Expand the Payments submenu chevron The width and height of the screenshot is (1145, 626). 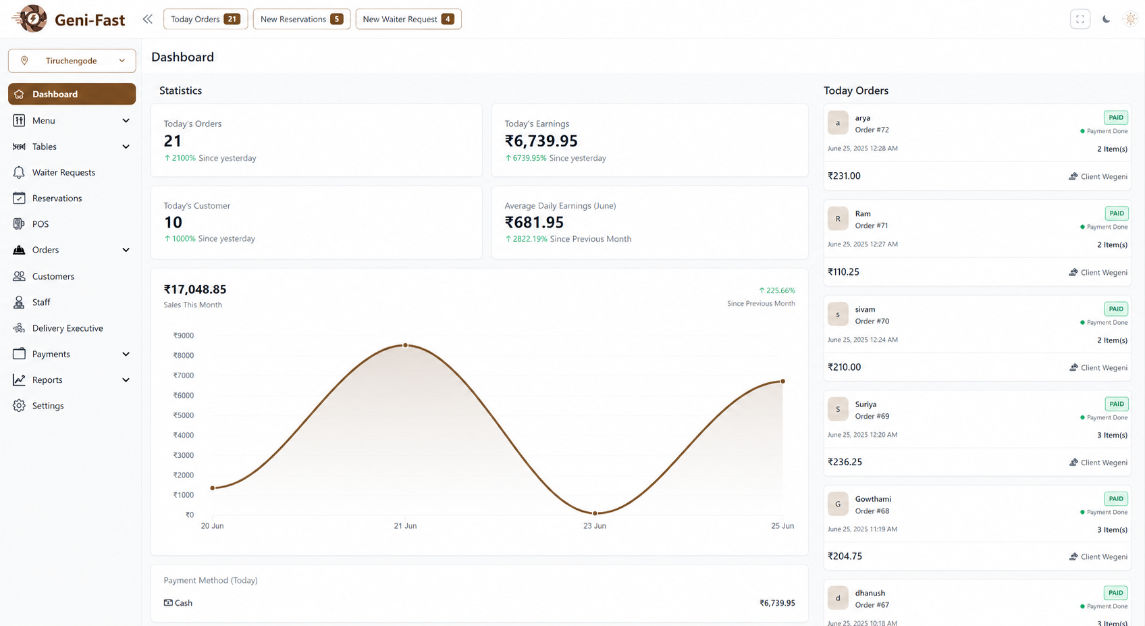(126, 354)
